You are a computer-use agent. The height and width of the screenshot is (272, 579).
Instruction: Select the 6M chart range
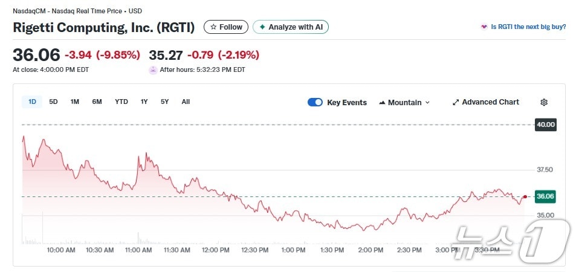click(x=97, y=102)
